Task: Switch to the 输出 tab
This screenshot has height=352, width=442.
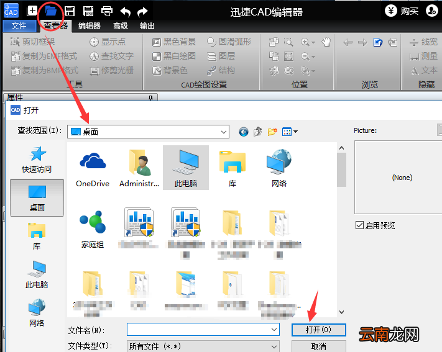Action: 147,26
